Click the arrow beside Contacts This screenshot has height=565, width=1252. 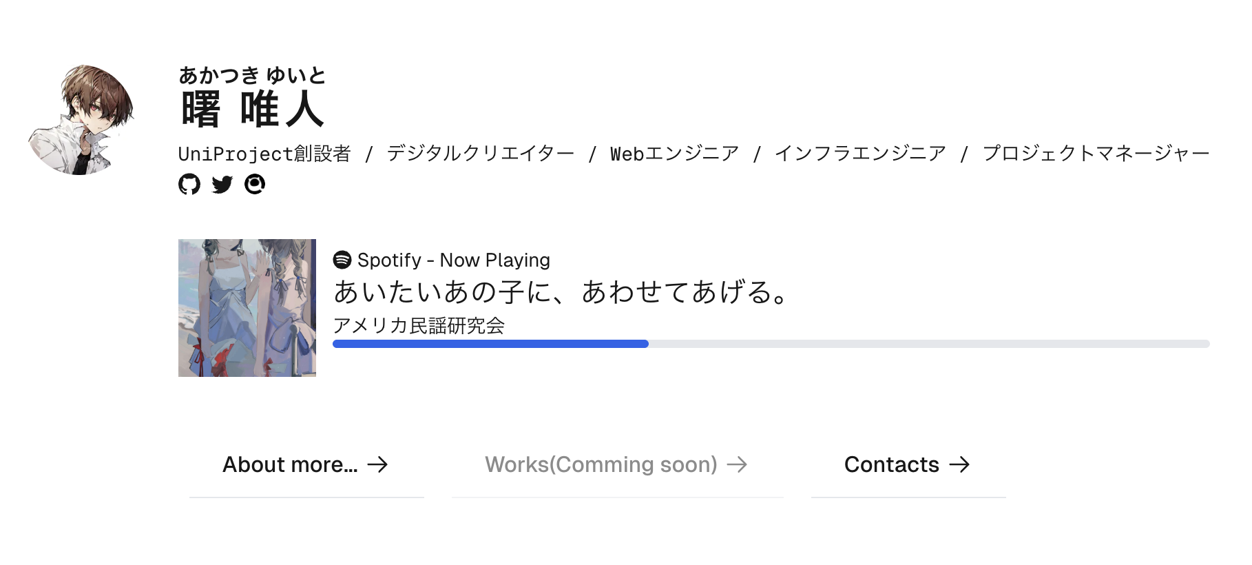point(959,464)
